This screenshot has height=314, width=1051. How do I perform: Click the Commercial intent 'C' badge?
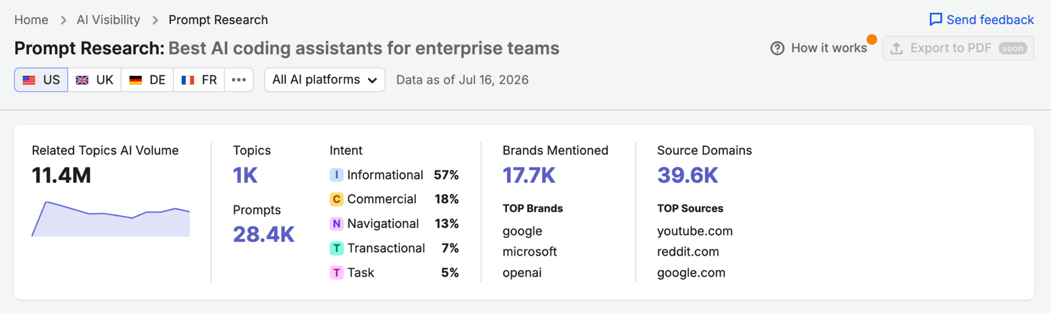(336, 199)
